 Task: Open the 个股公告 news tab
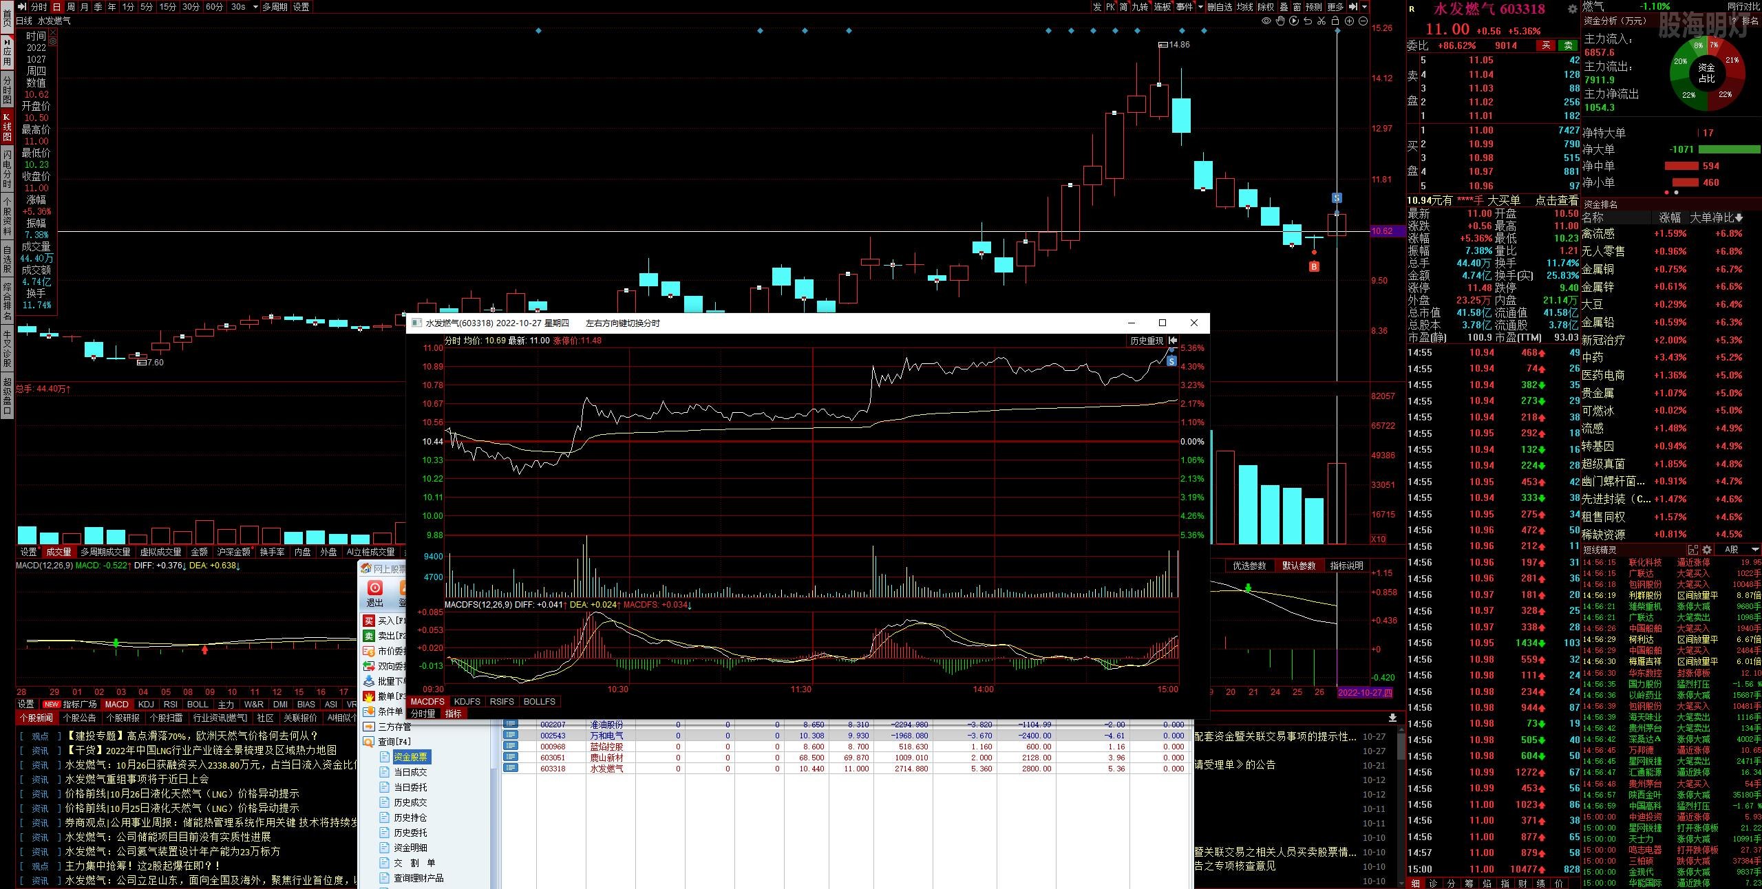pyautogui.click(x=80, y=718)
